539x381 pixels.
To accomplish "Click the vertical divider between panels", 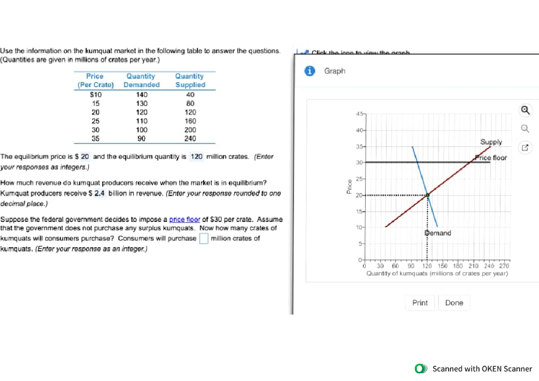I will tap(293, 180).
